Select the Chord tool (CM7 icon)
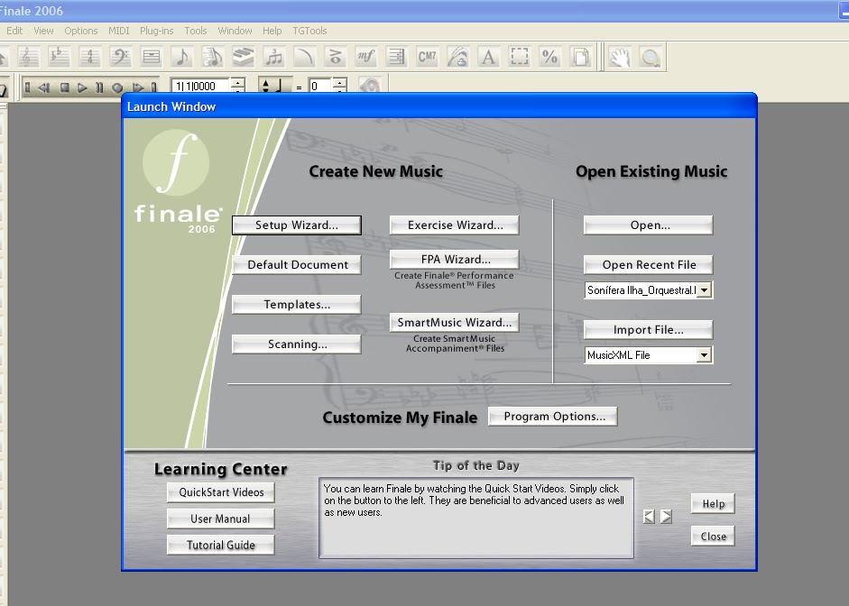 point(428,57)
